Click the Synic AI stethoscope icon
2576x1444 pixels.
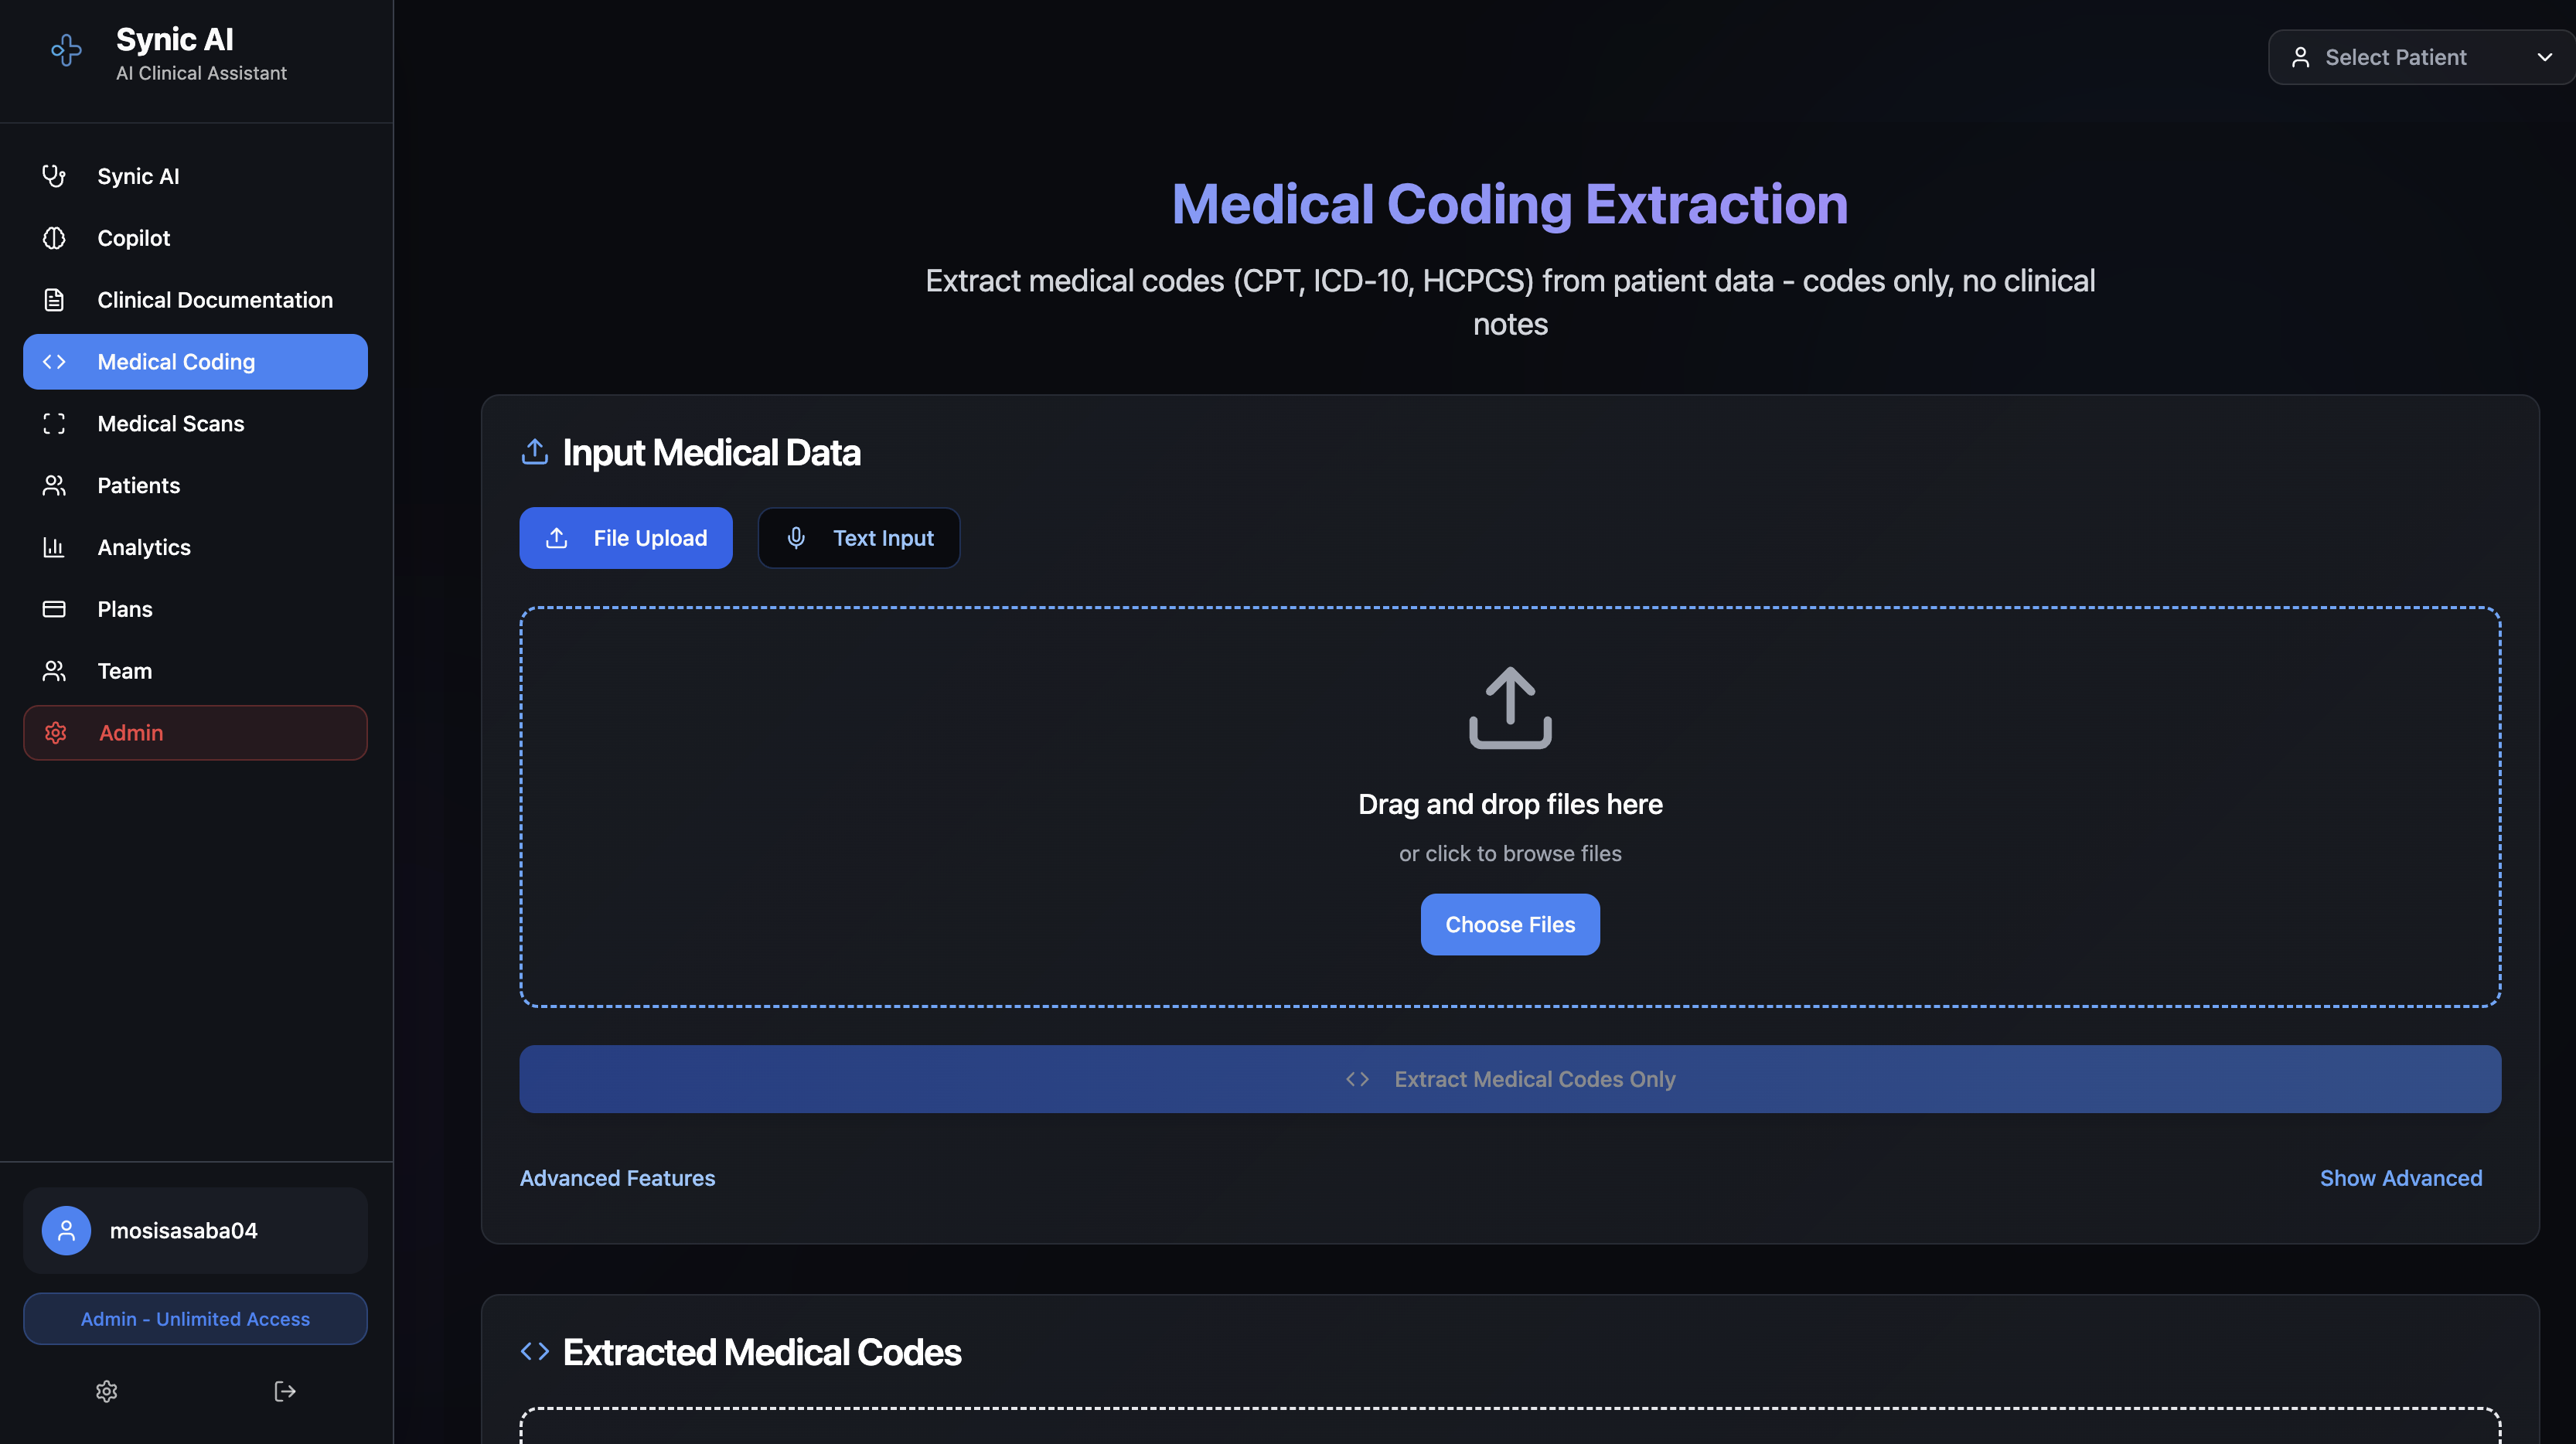(54, 175)
